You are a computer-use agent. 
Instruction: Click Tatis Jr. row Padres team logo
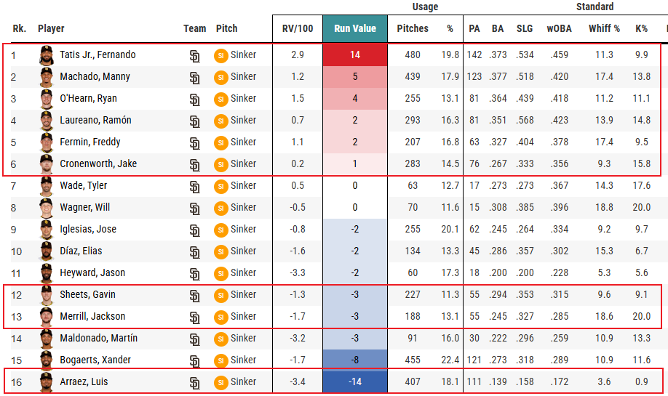point(194,56)
